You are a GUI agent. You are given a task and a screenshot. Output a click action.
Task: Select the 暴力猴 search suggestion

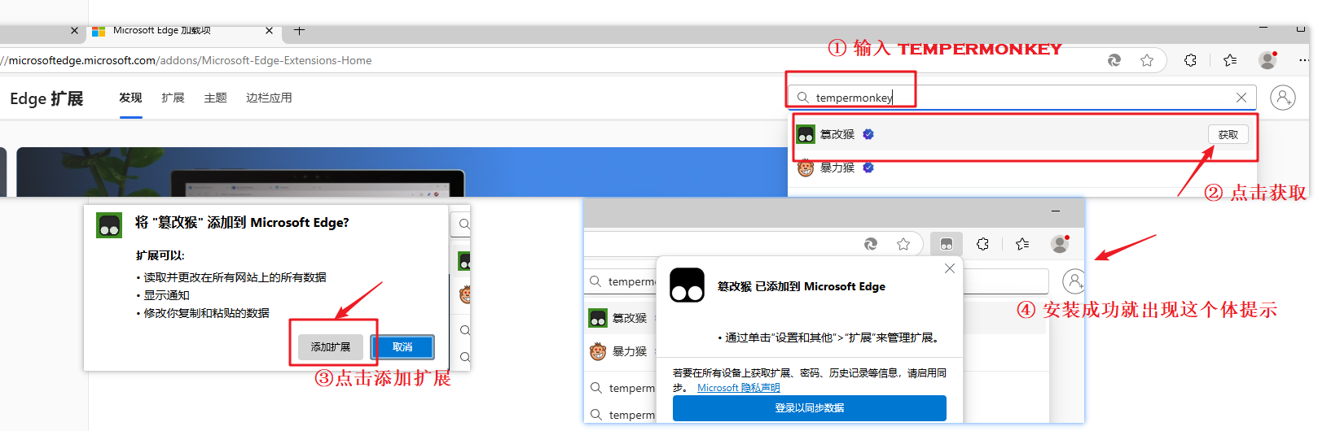(x=1022, y=168)
